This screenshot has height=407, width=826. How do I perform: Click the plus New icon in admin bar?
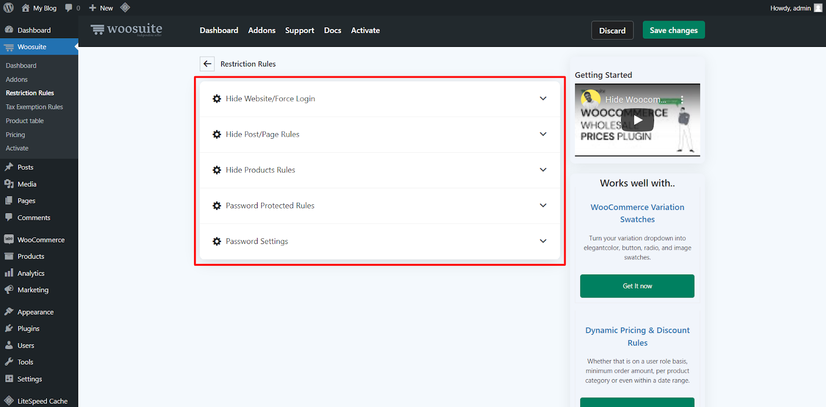(92, 8)
